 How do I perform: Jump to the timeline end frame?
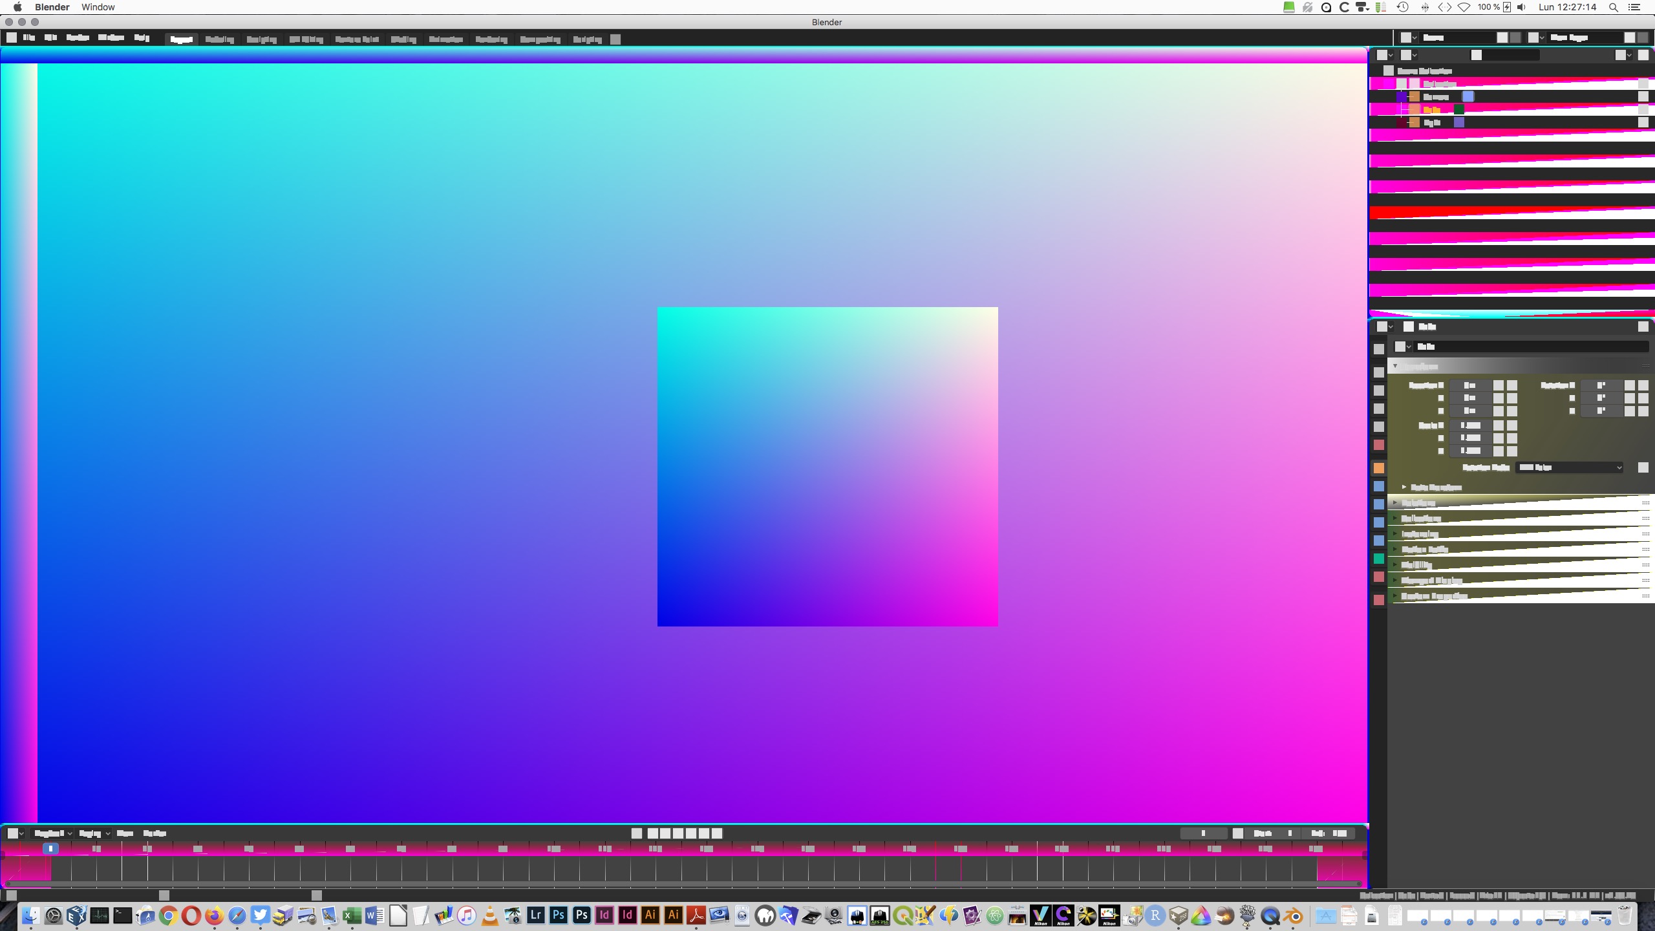(716, 833)
